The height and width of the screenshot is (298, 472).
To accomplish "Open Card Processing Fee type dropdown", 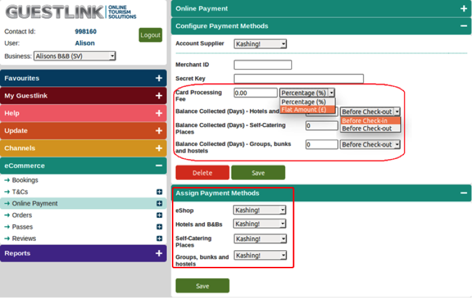I will [x=307, y=93].
